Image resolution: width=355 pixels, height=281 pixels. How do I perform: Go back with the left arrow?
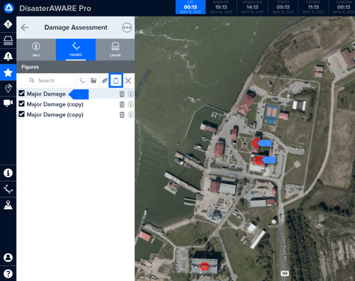[24, 27]
